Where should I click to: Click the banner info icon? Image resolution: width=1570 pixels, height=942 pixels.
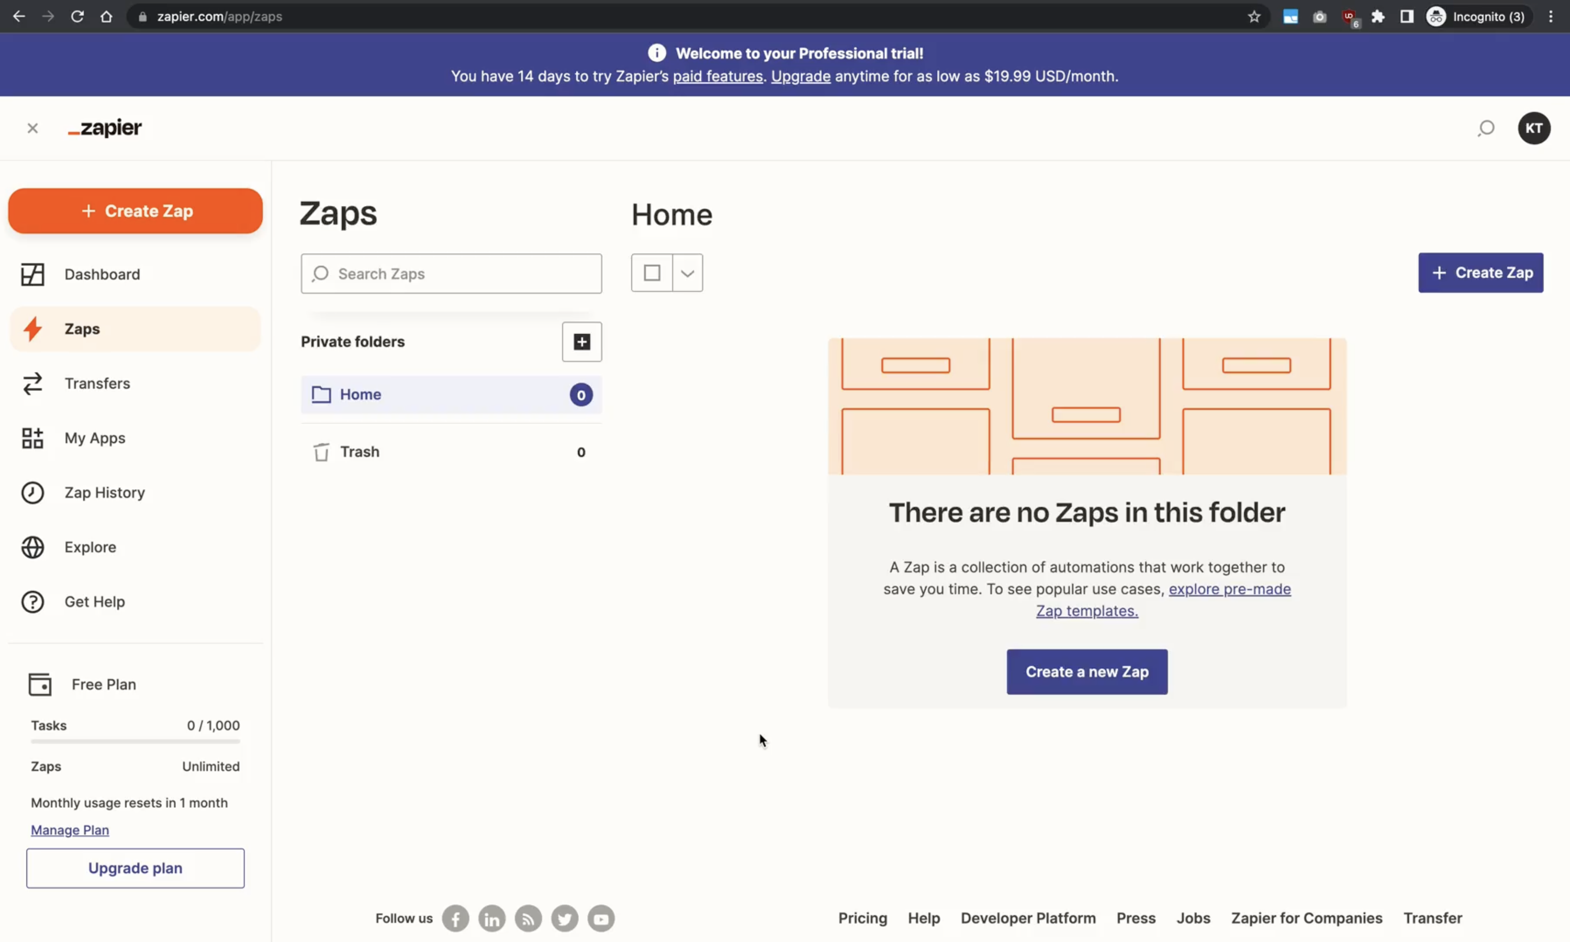pos(657,53)
